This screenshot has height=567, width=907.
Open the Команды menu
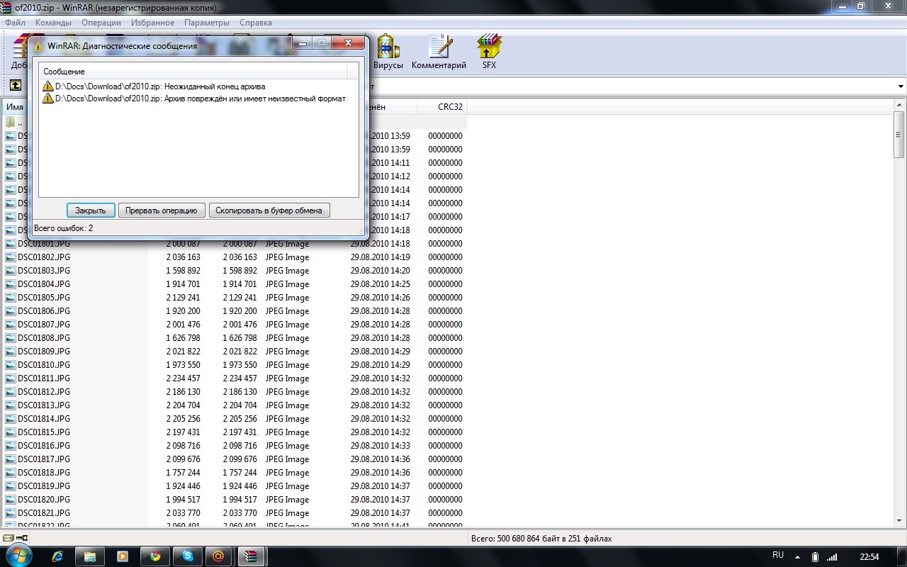pyautogui.click(x=53, y=23)
